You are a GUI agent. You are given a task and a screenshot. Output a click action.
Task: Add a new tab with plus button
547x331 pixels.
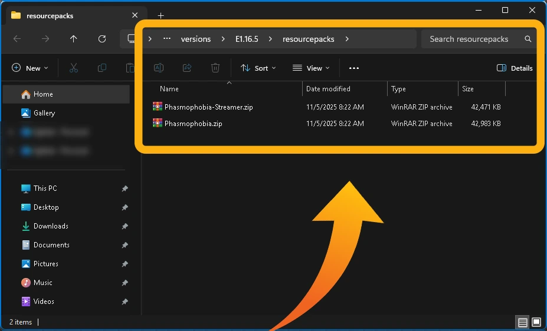[161, 16]
